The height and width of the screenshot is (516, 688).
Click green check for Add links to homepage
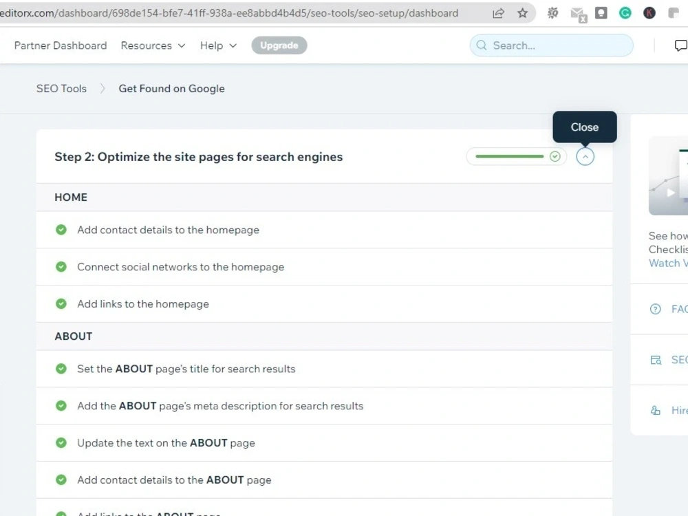(61, 303)
